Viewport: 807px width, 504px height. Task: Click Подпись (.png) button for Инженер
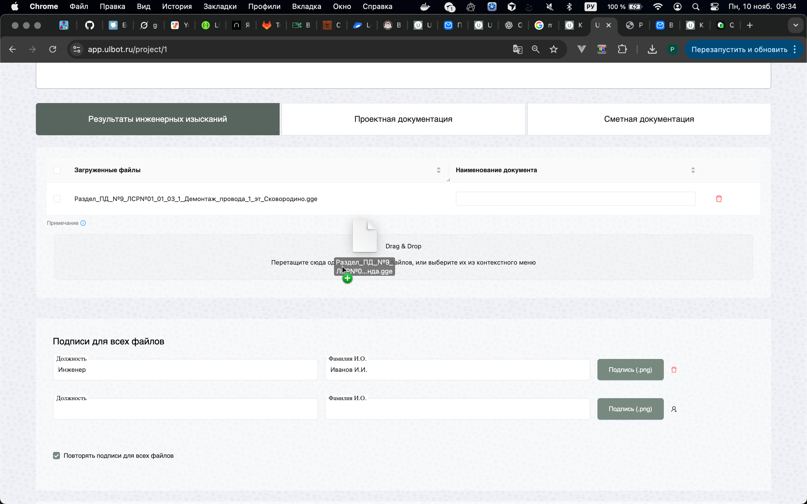(x=630, y=370)
